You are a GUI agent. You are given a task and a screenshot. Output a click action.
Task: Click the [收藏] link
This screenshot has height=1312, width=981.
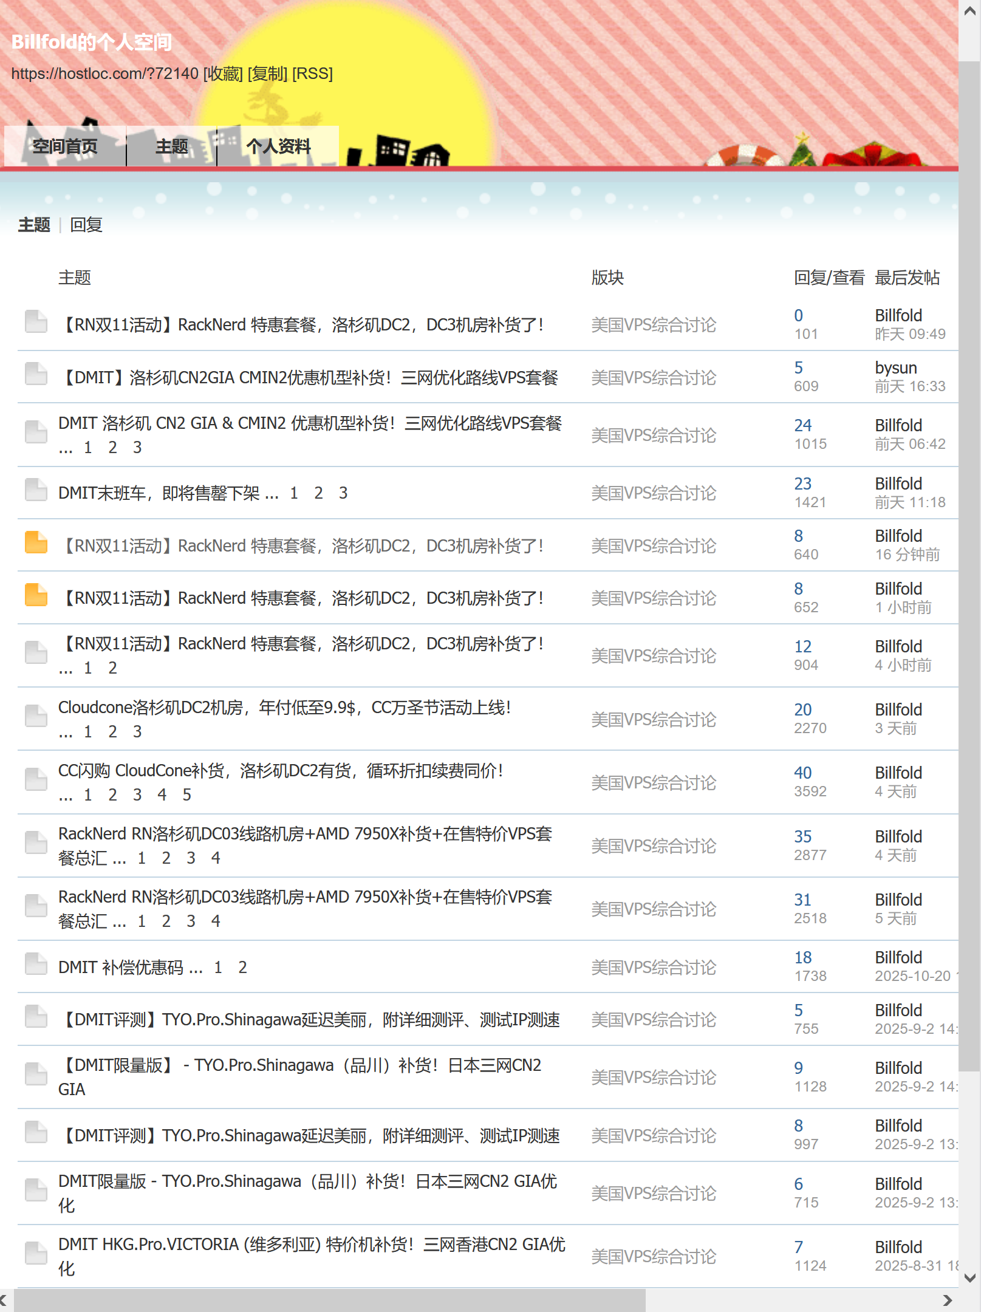(223, 73)
